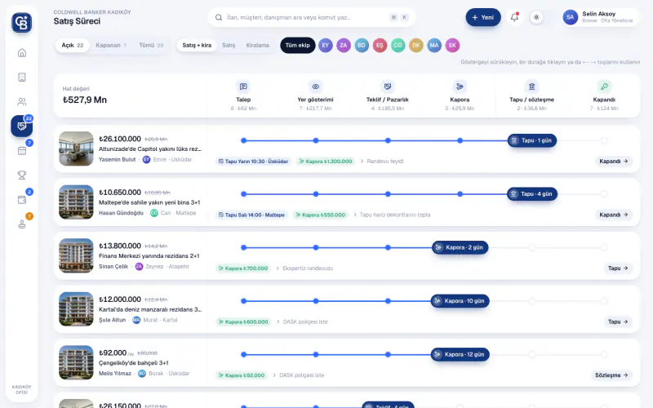Click Tapu Salı 14:00 · Maltepe chip
Screen dimensions: 653x408
(251, 215)
